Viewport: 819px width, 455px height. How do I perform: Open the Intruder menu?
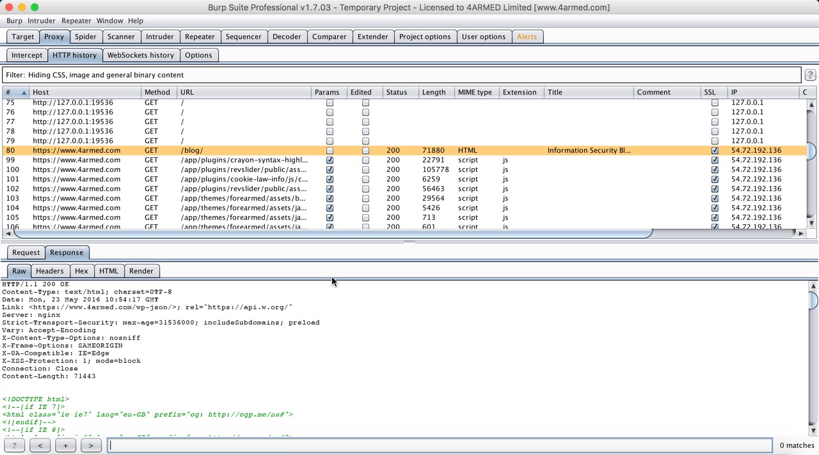pos(41,20)
